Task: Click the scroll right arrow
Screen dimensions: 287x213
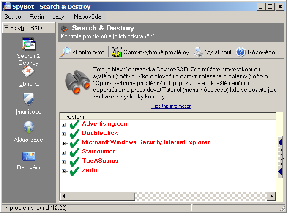Action: pyautogui.click(x=271, y=197)
